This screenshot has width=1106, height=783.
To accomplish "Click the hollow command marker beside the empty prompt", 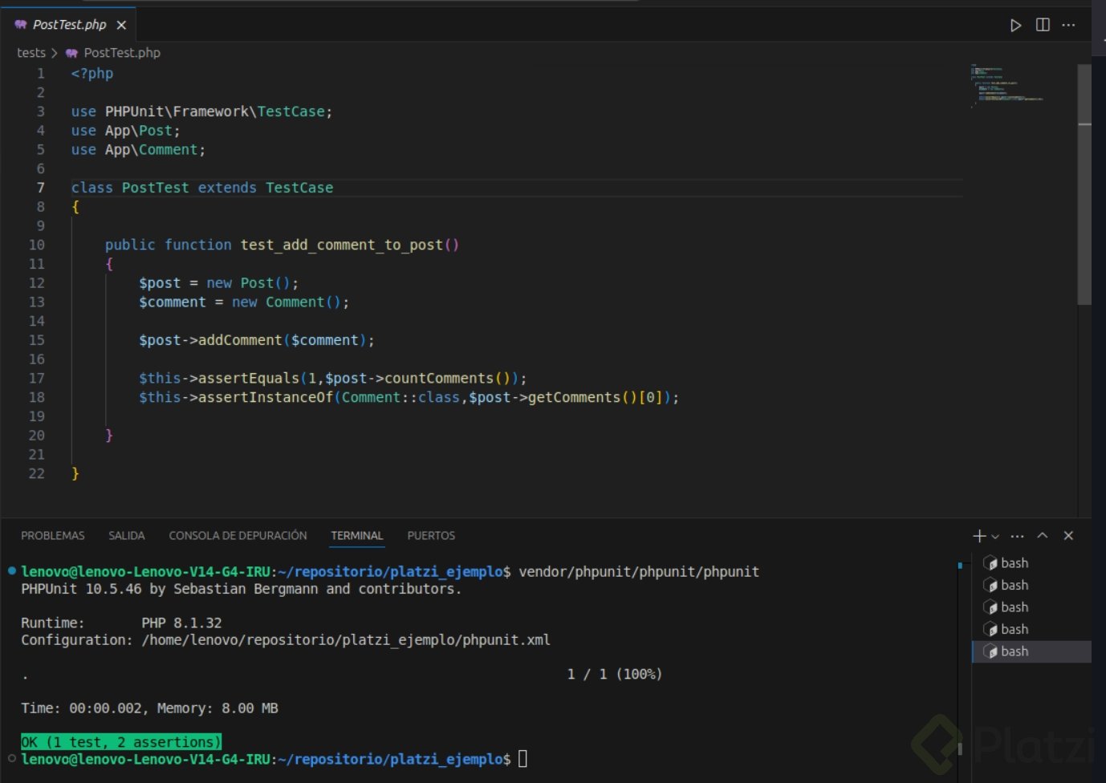I will pos(12,758).
